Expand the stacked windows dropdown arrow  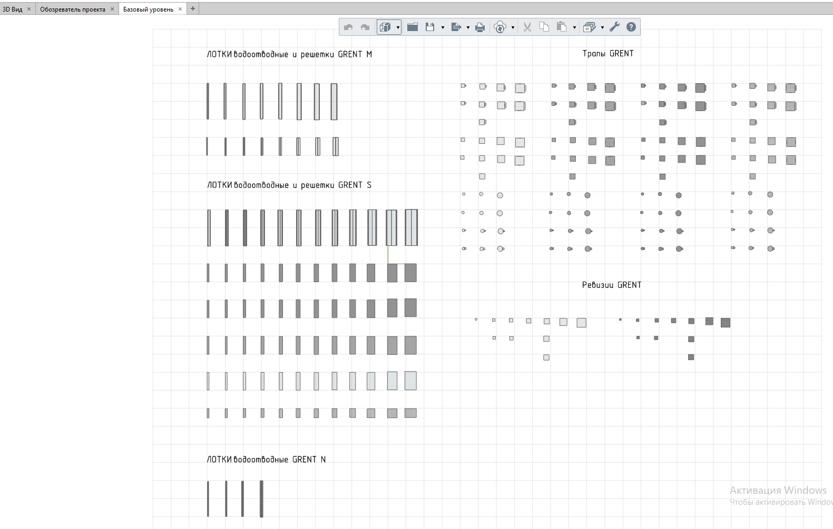602,27
